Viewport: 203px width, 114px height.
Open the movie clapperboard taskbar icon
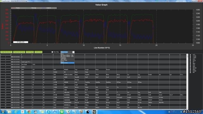(x=82, y=112)
